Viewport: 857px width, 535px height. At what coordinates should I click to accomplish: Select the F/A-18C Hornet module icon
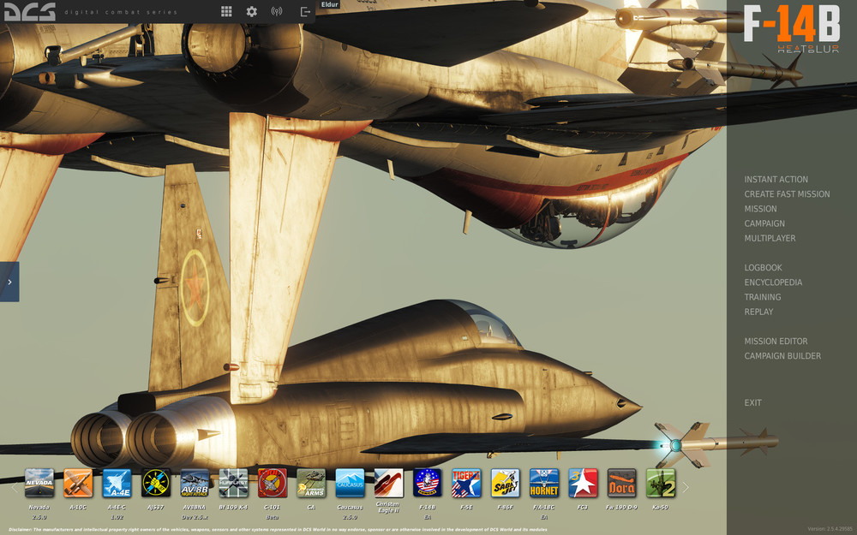[544, 483]
